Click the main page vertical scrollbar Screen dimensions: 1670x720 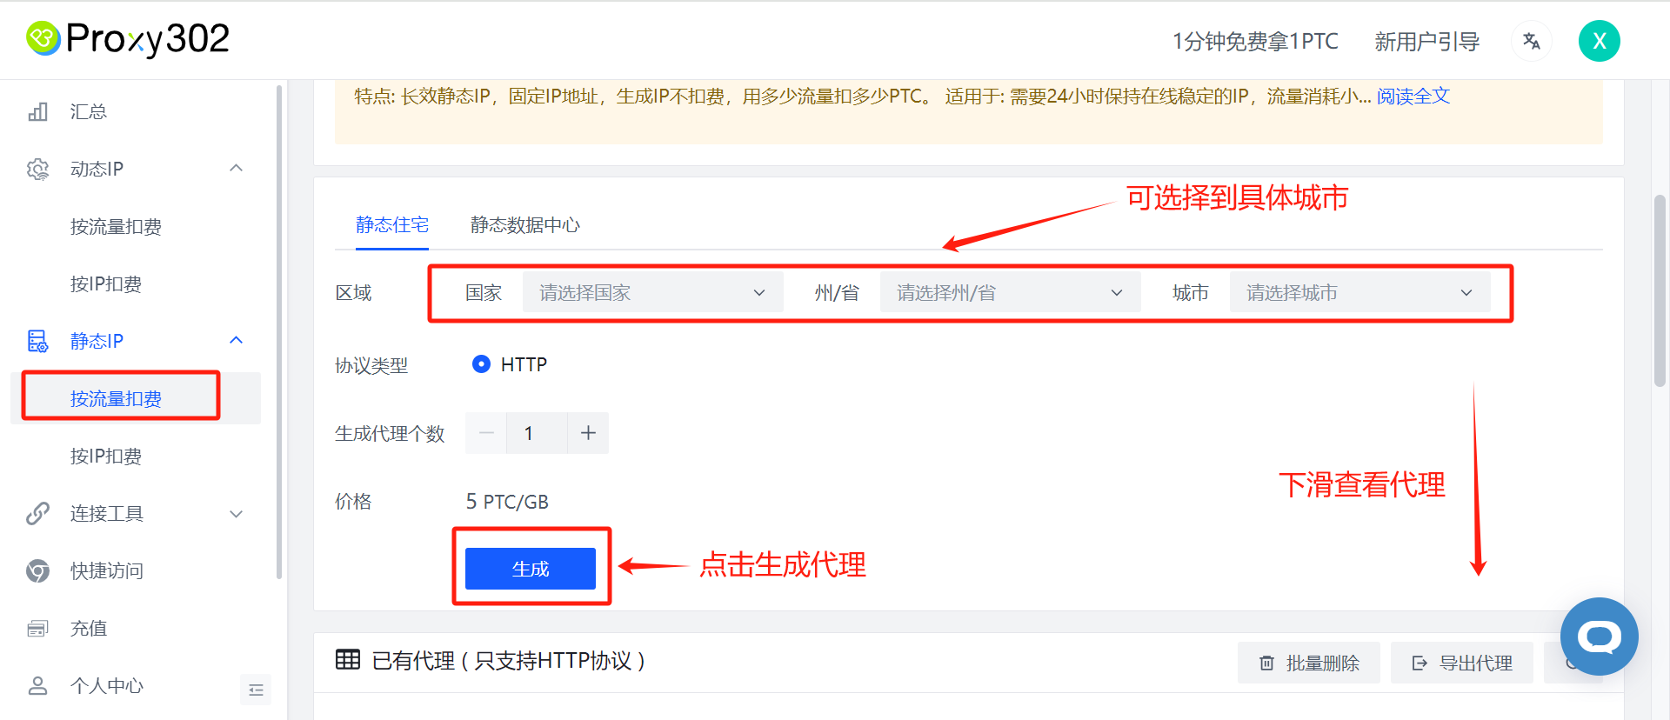click(1660, 290)
